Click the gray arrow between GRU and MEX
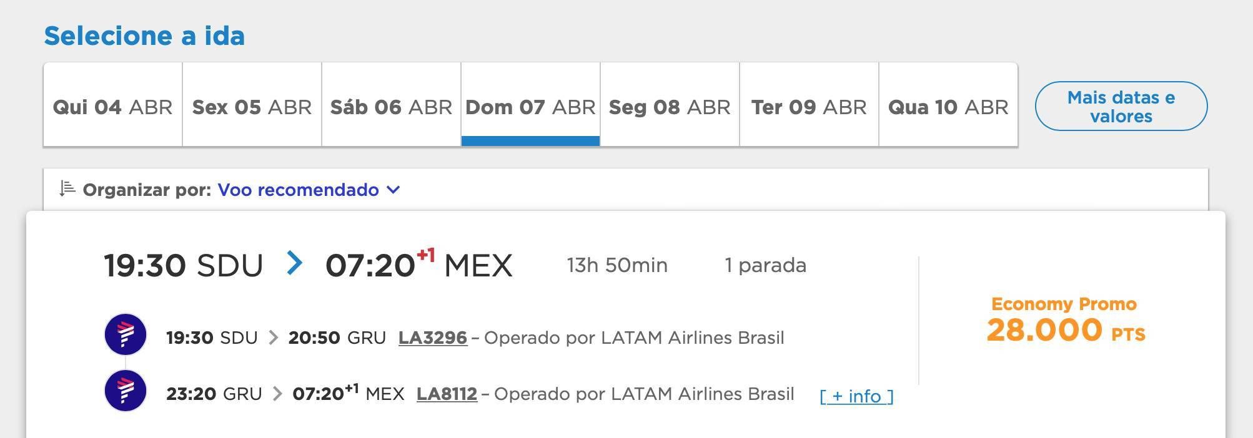The height and width of the screenshot is (438, 1253). pyautogui.click(x=277, y=394)
